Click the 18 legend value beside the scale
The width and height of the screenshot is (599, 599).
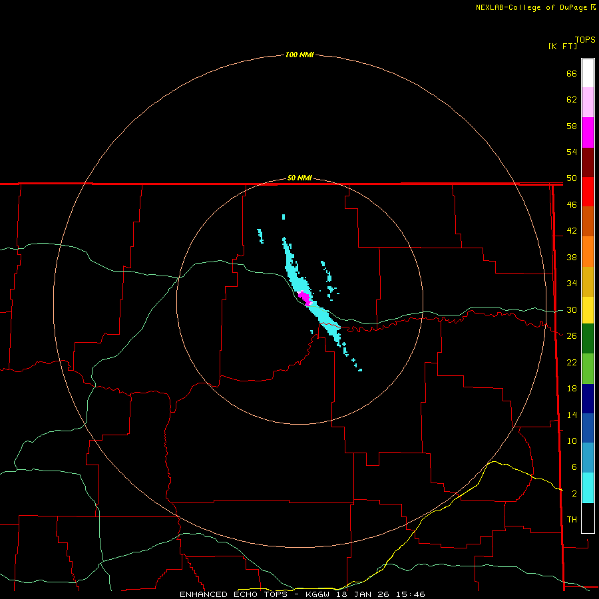click(572, 389)
